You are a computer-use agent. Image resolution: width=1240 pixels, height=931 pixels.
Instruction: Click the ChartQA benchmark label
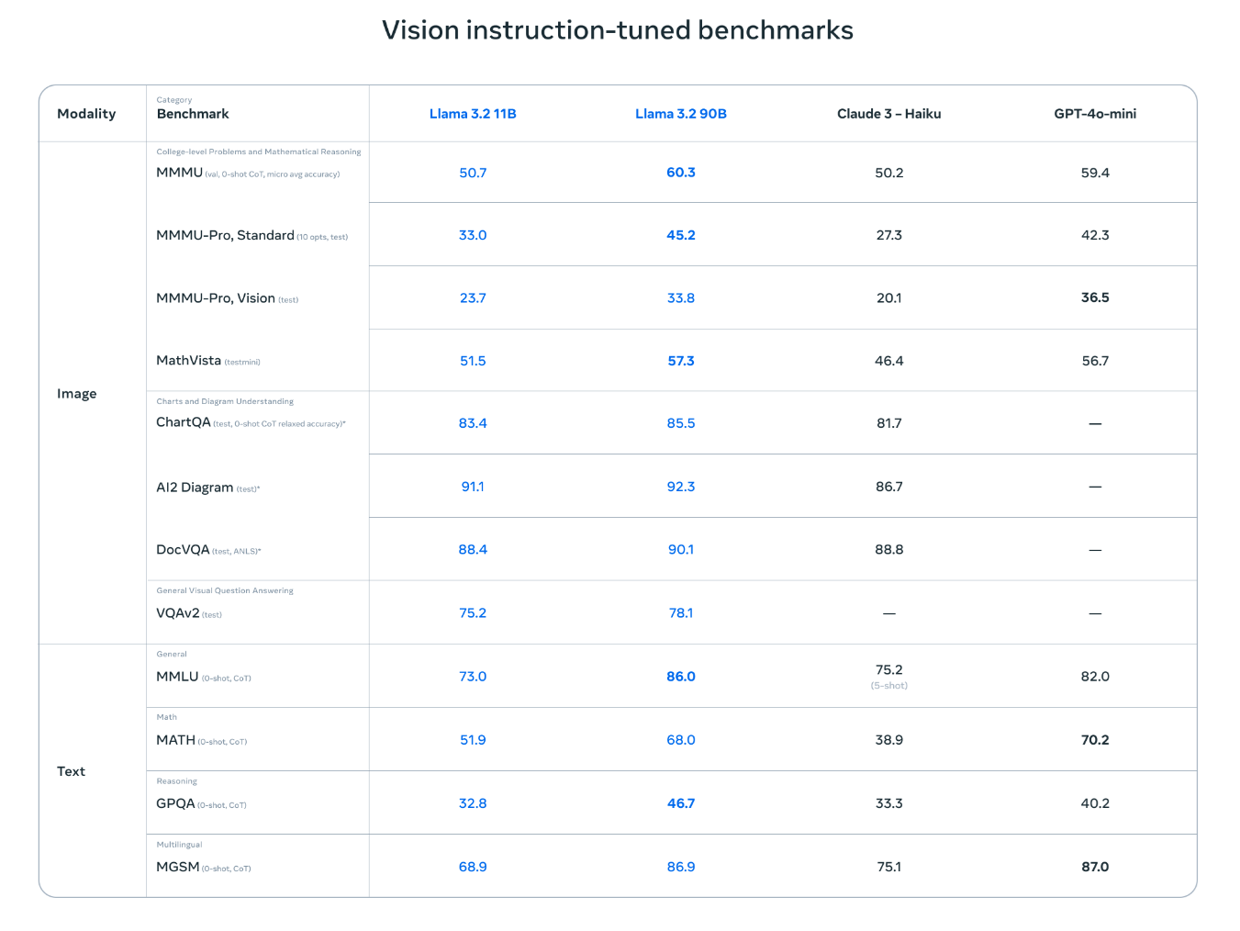[184, 422]
